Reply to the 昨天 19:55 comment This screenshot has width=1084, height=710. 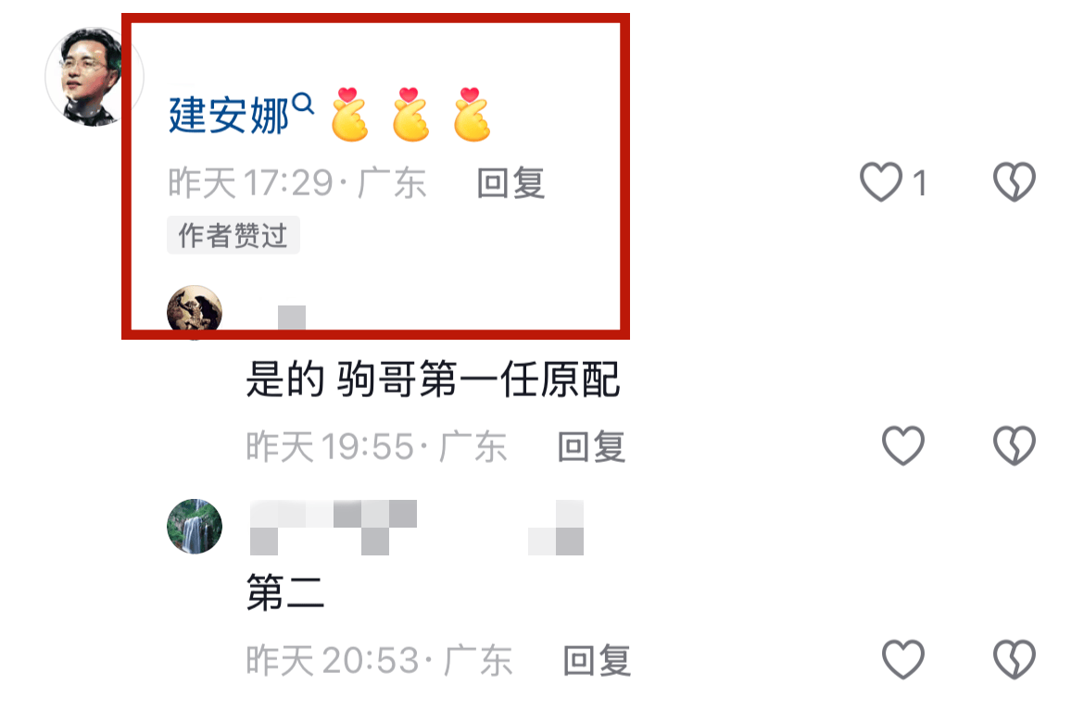click(x=592, y=447)
